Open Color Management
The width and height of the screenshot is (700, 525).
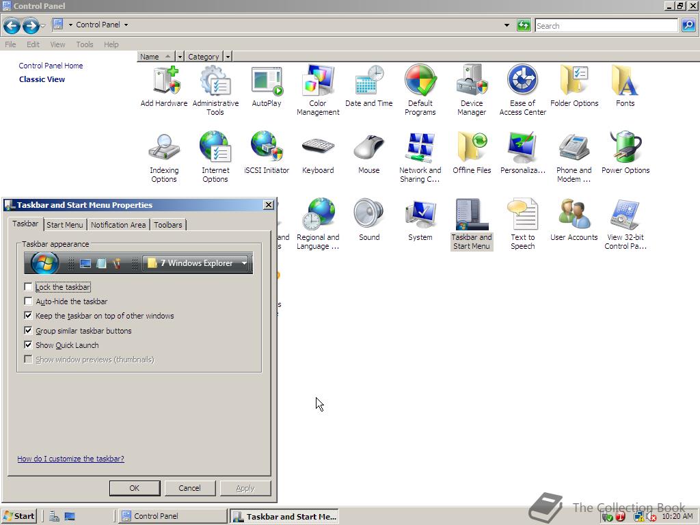point(318,91)
